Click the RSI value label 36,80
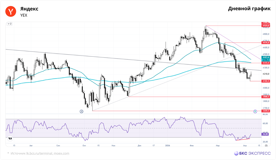276x160 pixels. [x=265, y=134]
